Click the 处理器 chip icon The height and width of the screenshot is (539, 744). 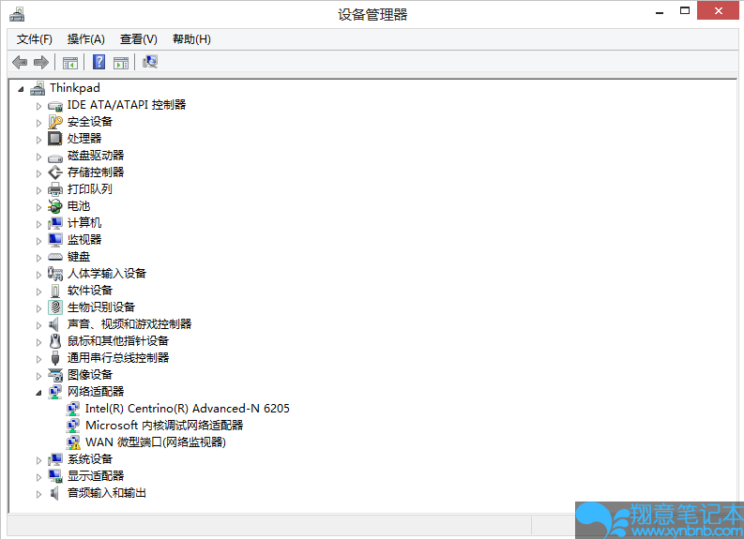(55, 139)
